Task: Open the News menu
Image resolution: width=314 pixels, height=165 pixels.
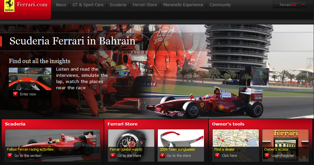Action: 61,5
